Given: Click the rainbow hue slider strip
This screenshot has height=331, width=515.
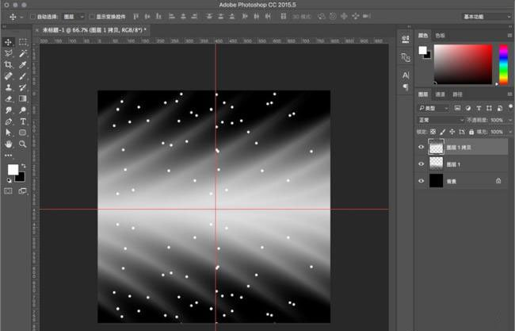Looking at the screenshot, I should point(503,64).
